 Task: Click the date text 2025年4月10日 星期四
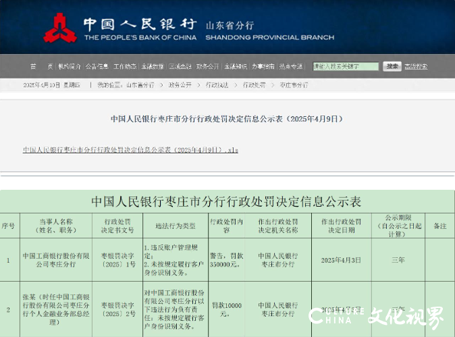tap(51, 85)
